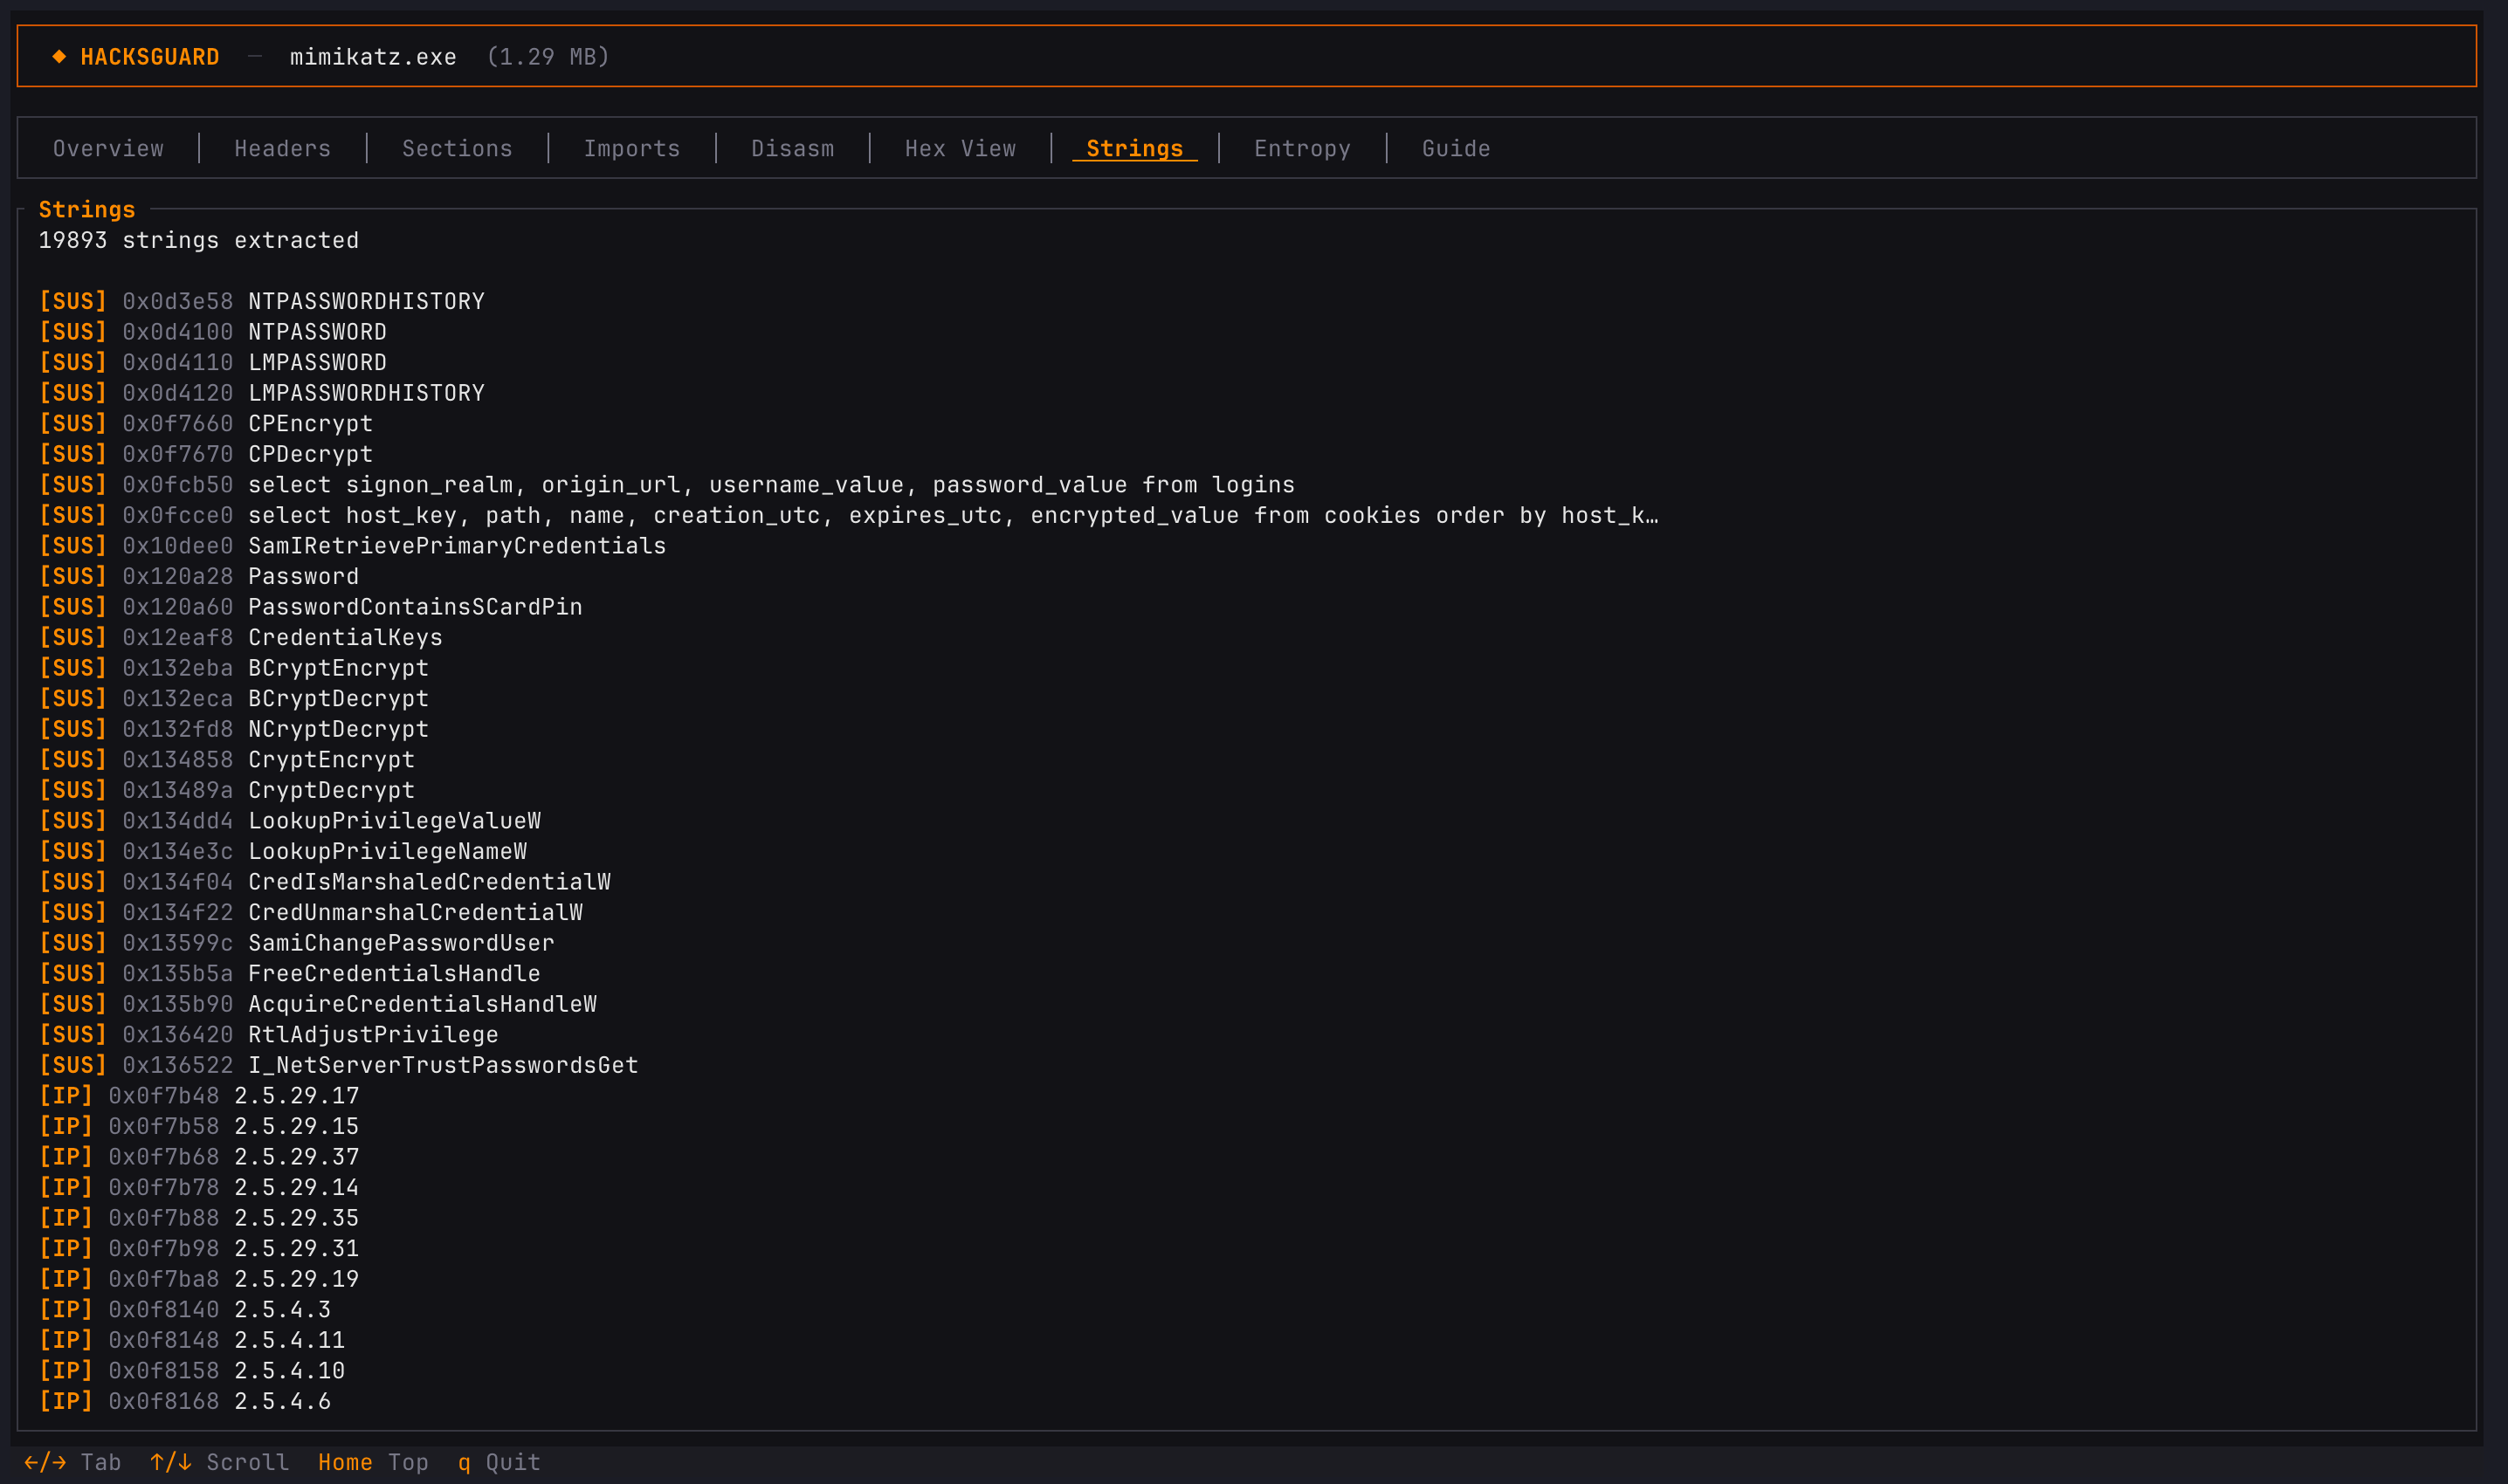Go to the Sections tab
Image resolution: width=2508 pixels, height=1484 pixels.
[458, 148]
